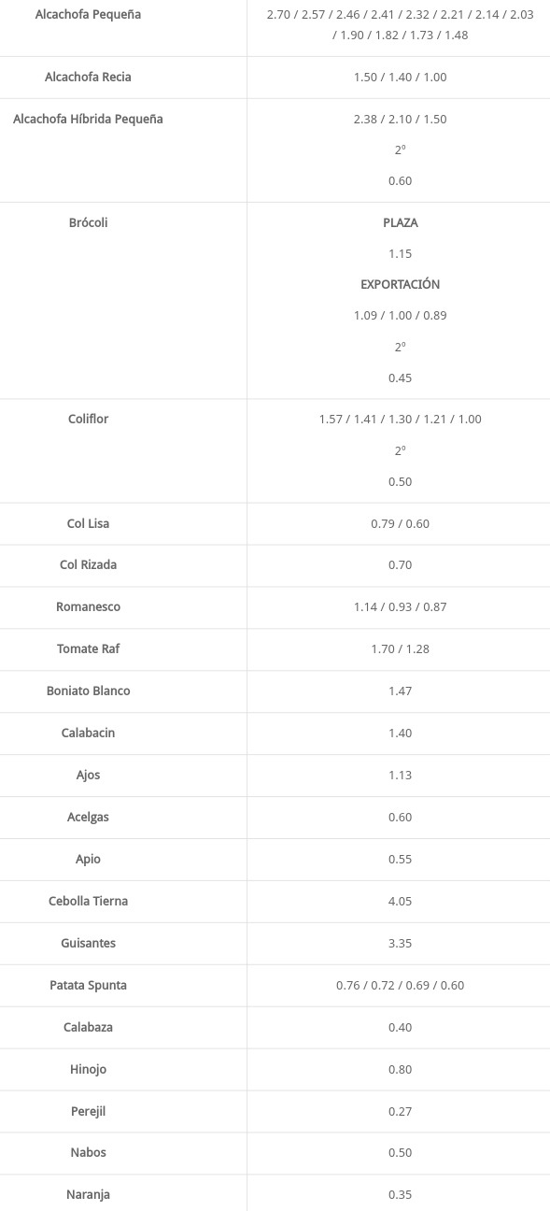Image resolution: width=550 pixels, height=1211 pixels.
Task: Click the Col Lisa price 0.79 / 0.60
Action: 400,523
